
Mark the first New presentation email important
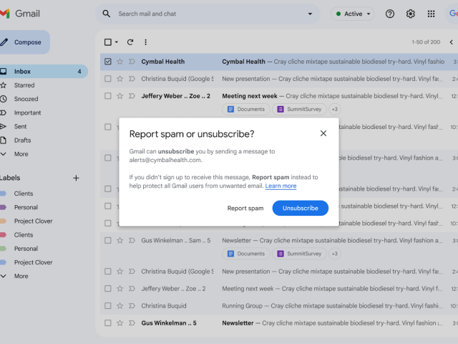[132, 79]
